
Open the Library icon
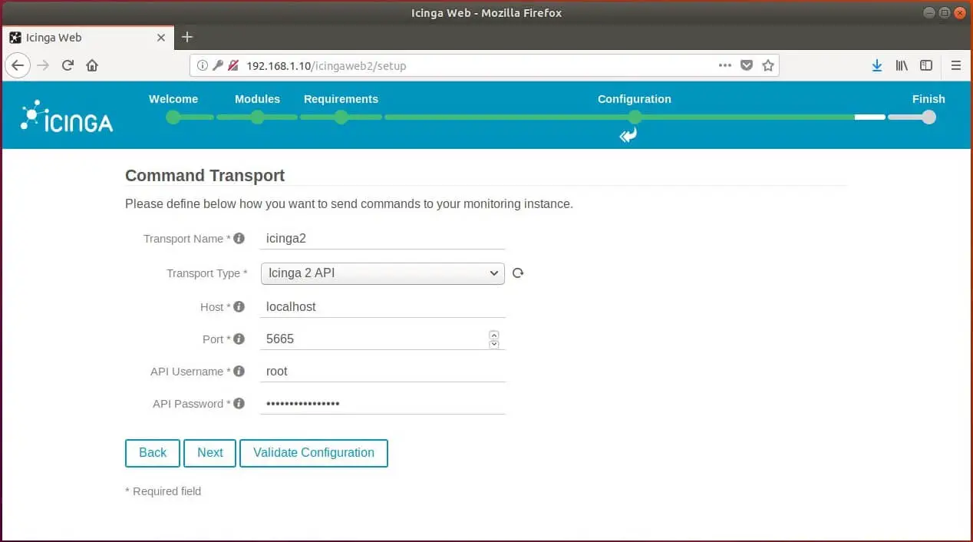click(902, 65)
